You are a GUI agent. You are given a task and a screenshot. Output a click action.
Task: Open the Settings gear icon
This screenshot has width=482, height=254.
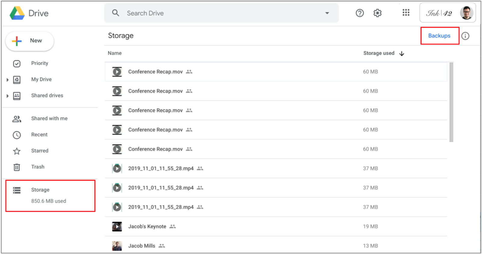(377, 13)
